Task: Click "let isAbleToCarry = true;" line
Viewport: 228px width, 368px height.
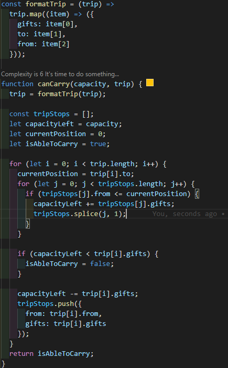Action: pyautogui.click(x=59, y=144)
